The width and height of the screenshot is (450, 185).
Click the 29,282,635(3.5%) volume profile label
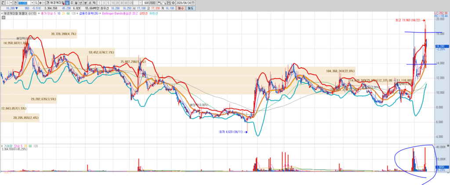pos(44,99)
